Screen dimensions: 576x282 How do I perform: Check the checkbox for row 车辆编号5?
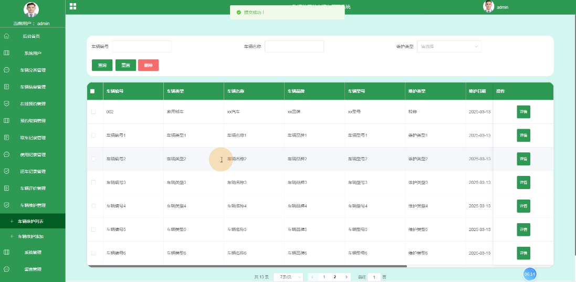point(93,229)
